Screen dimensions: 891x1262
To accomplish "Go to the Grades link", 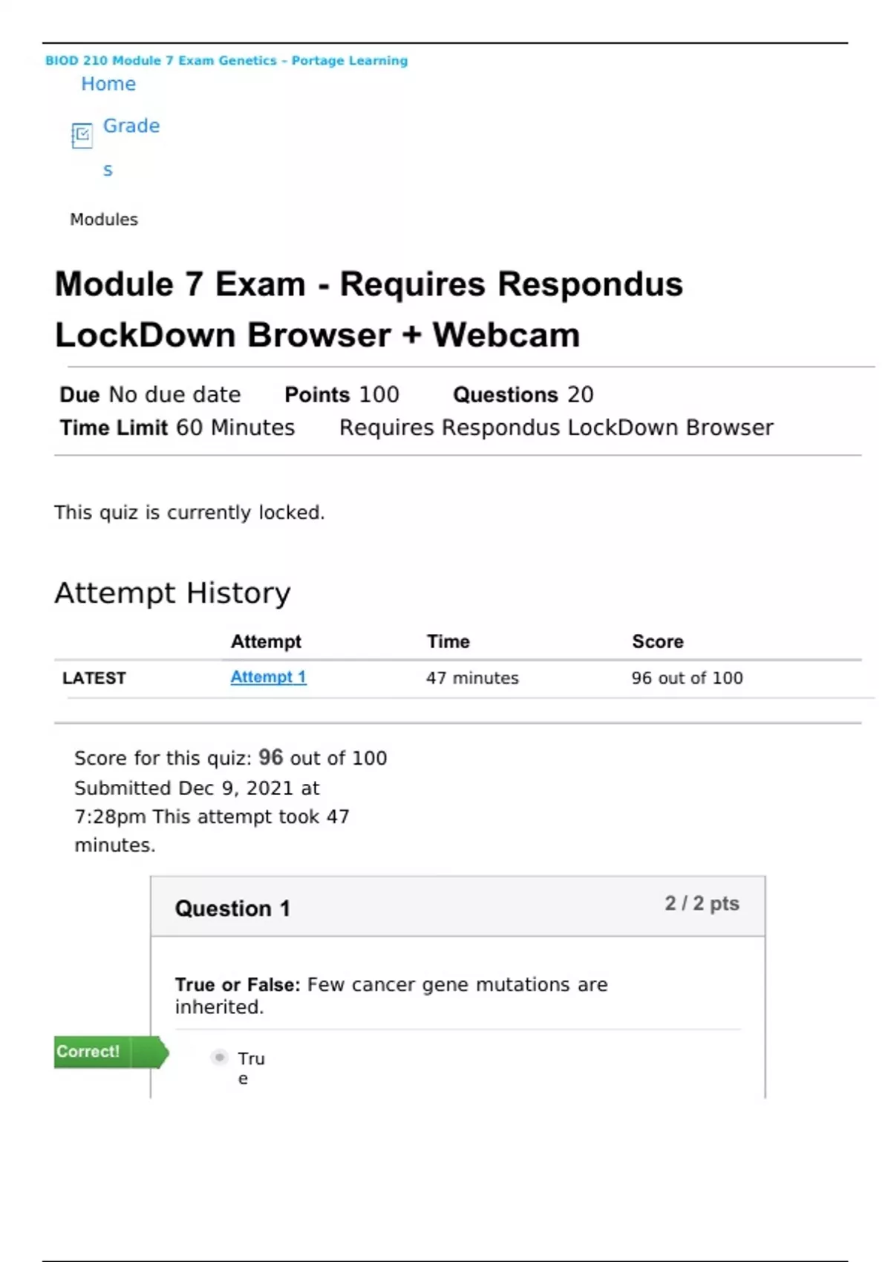I will [x=131, y=126].
